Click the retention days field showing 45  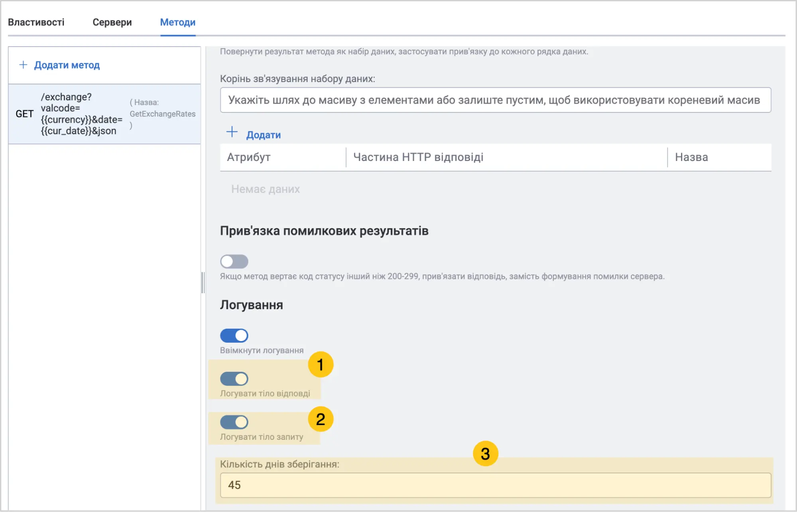click(495, 485)
